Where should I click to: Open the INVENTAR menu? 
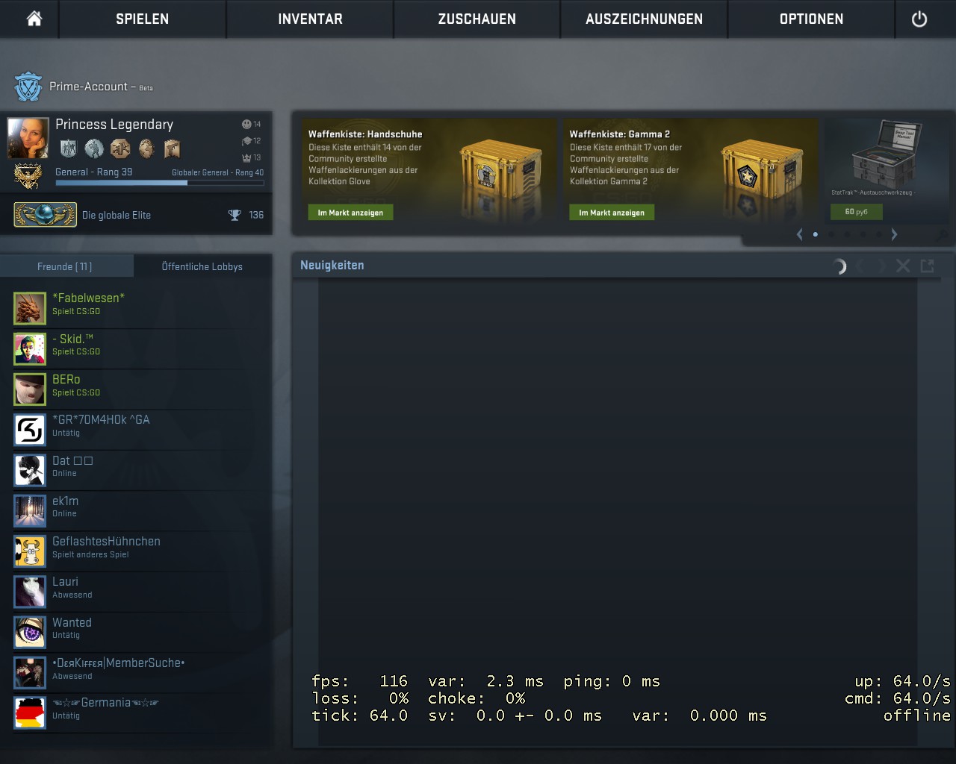pyautogui.click(x=310, y=19)
